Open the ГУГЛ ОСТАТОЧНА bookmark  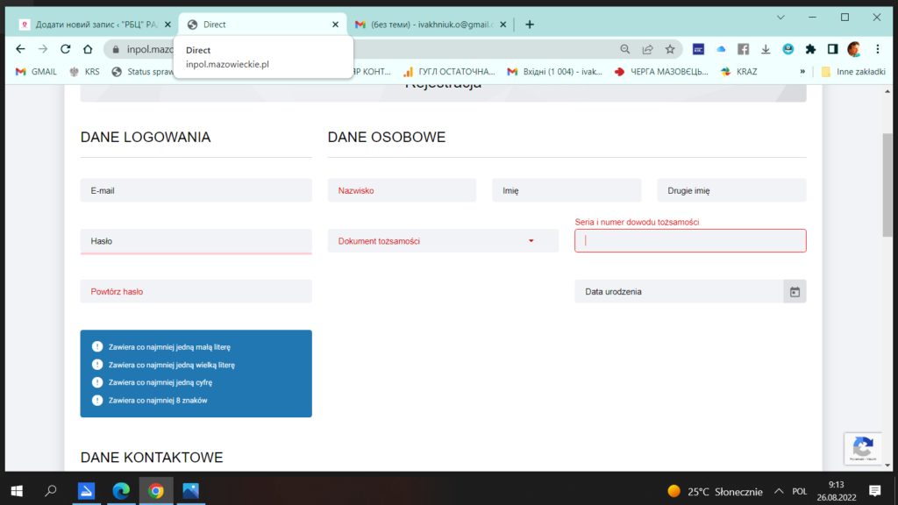[449, 72]
